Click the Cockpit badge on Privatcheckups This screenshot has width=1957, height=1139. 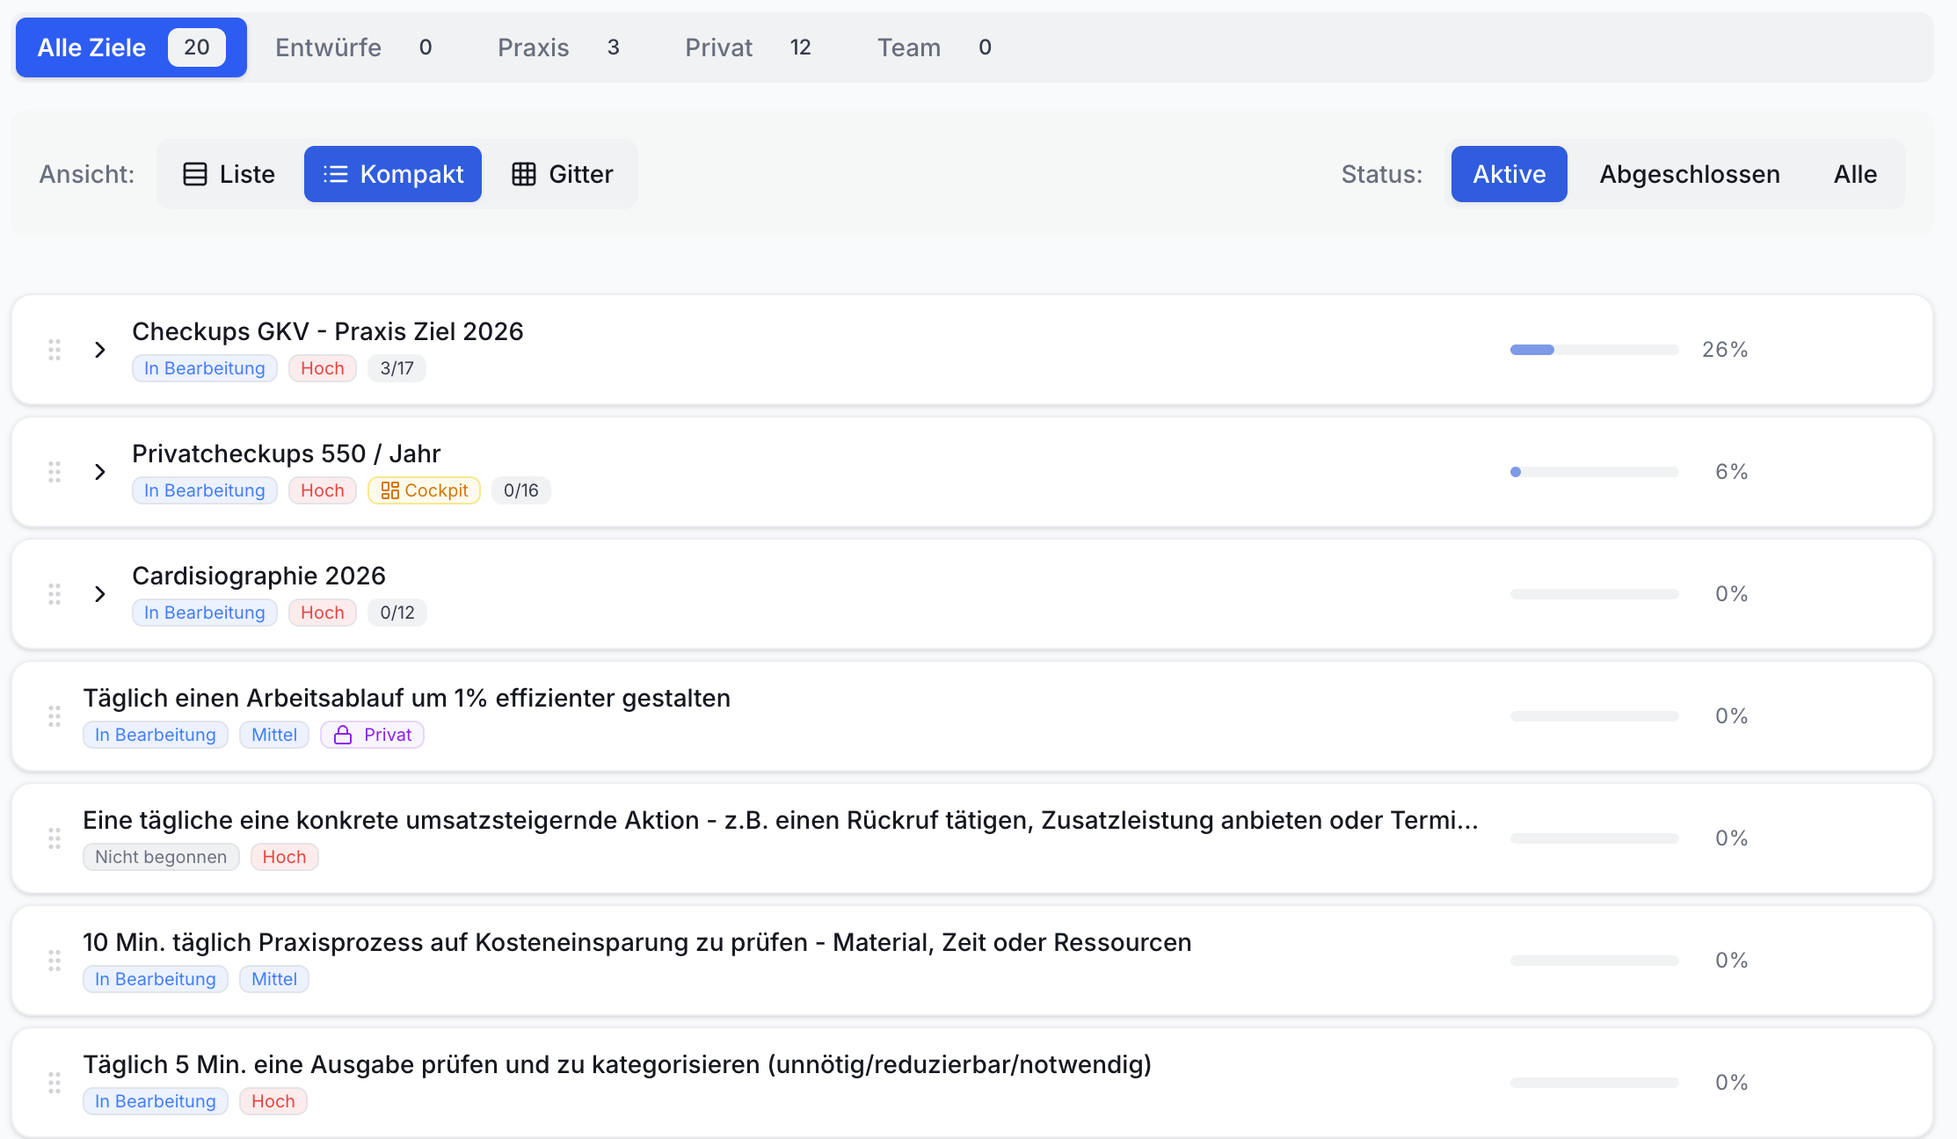pyautogui.click(x=424, y=490)
